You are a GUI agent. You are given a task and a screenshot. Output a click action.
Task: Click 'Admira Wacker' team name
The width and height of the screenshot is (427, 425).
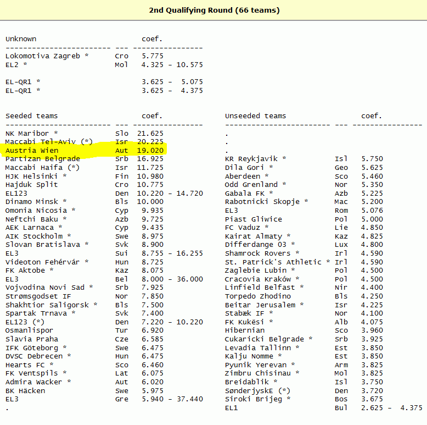pyautogui.click(x=34, y=382)
